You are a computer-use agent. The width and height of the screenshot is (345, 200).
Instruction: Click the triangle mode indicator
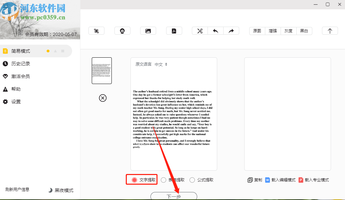click(x=55, y=51)
